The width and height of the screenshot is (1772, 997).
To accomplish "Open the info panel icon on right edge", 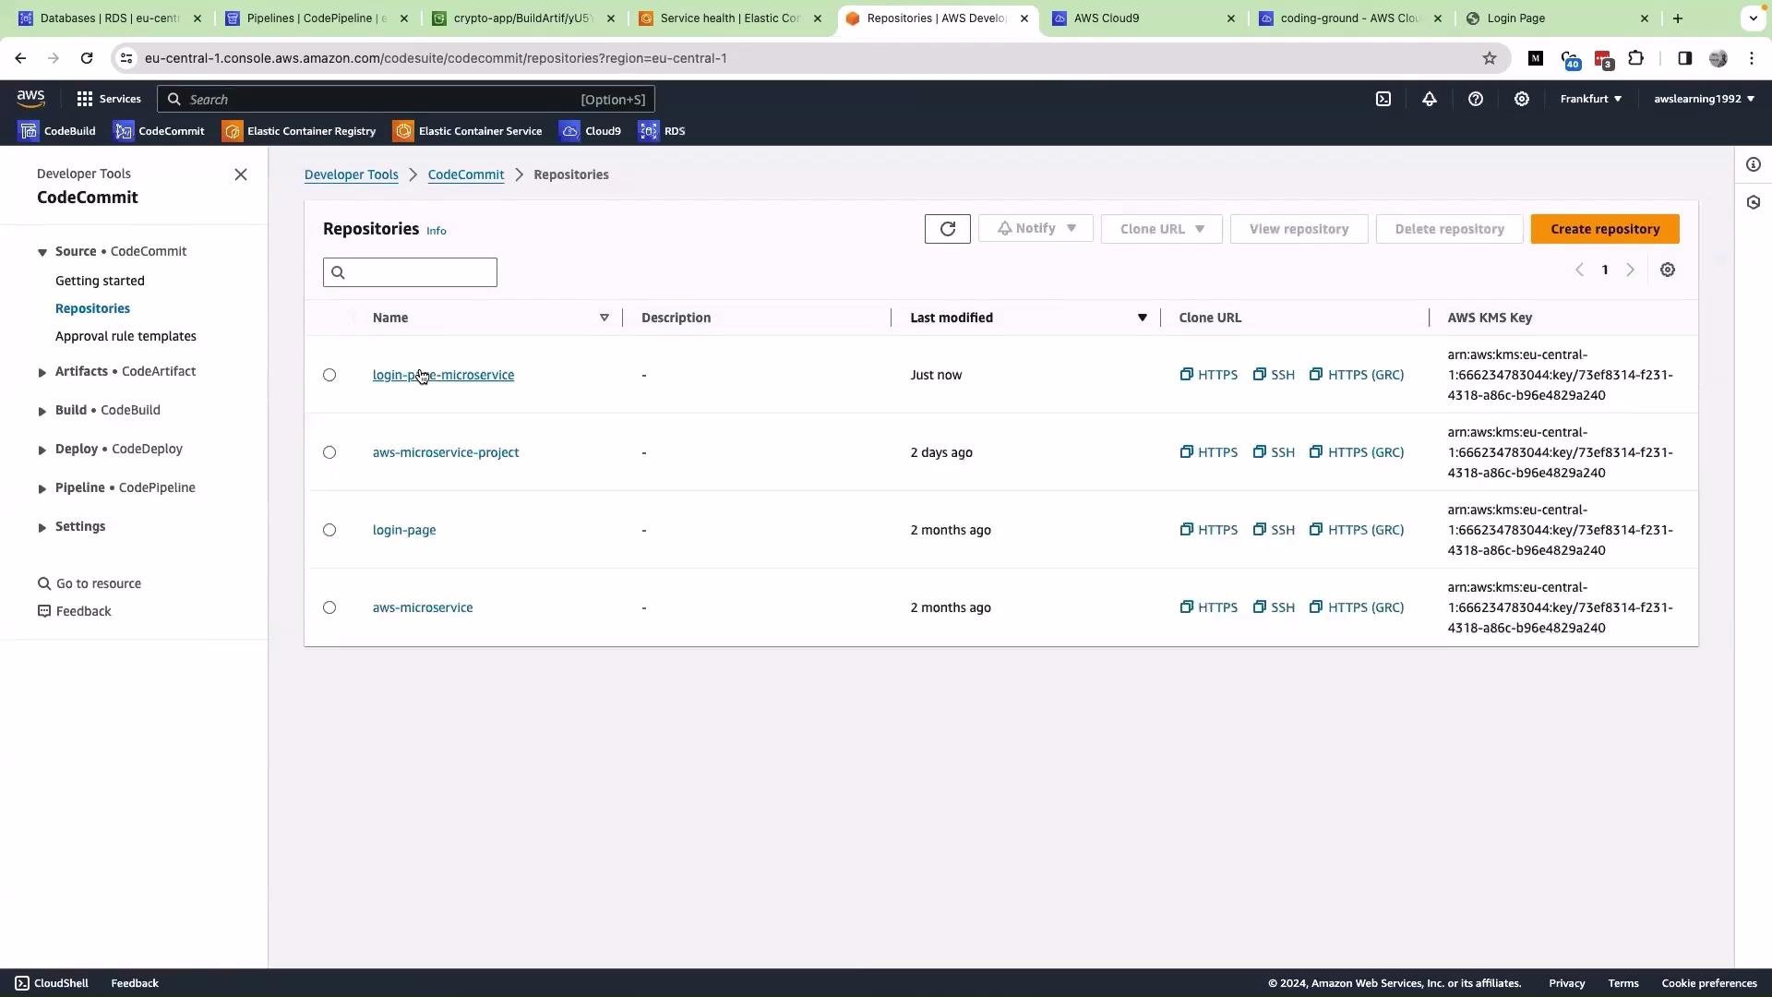I will (1754, 164).
